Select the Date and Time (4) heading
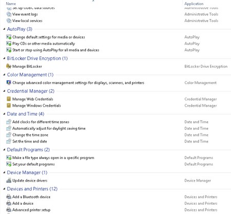Viewport: 231px width, 214px height. (26, 114)
